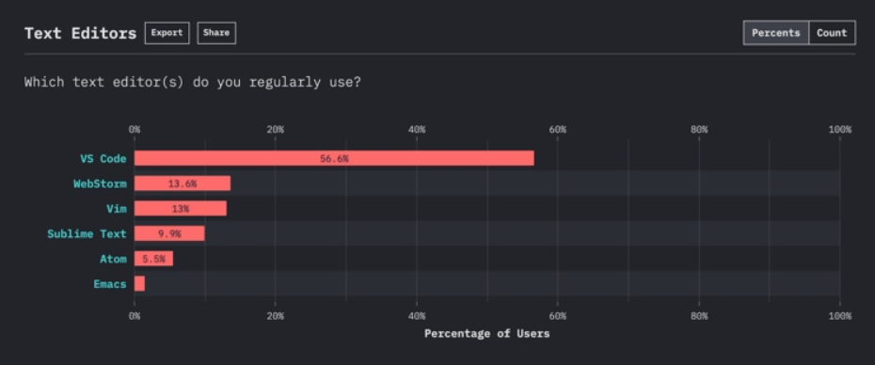Click the small Emacs bar
The image size is (875, 365).
(139, 284)
